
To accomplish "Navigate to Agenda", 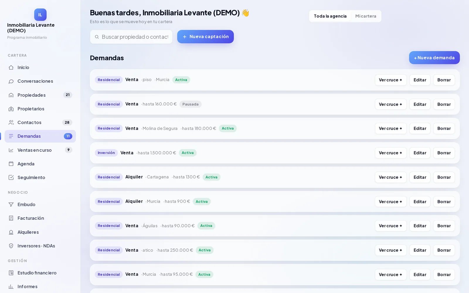I will (x=40, y=164).
